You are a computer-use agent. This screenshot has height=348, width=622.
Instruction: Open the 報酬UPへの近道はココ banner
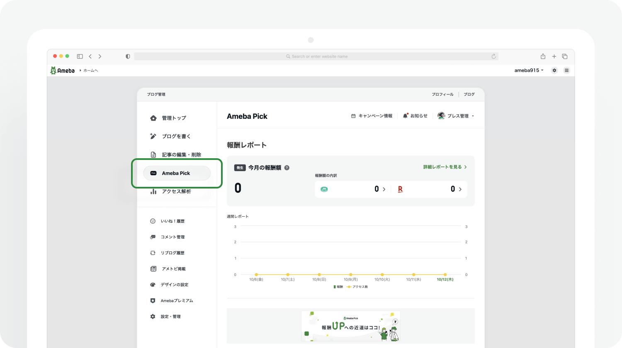(351, 326)
